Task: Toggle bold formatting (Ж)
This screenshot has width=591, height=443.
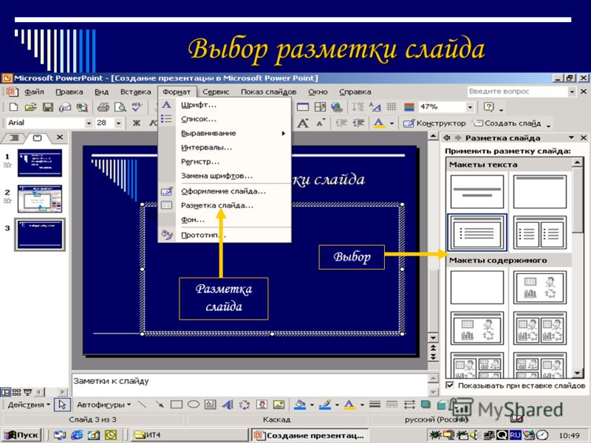Action: coord(137,123)
